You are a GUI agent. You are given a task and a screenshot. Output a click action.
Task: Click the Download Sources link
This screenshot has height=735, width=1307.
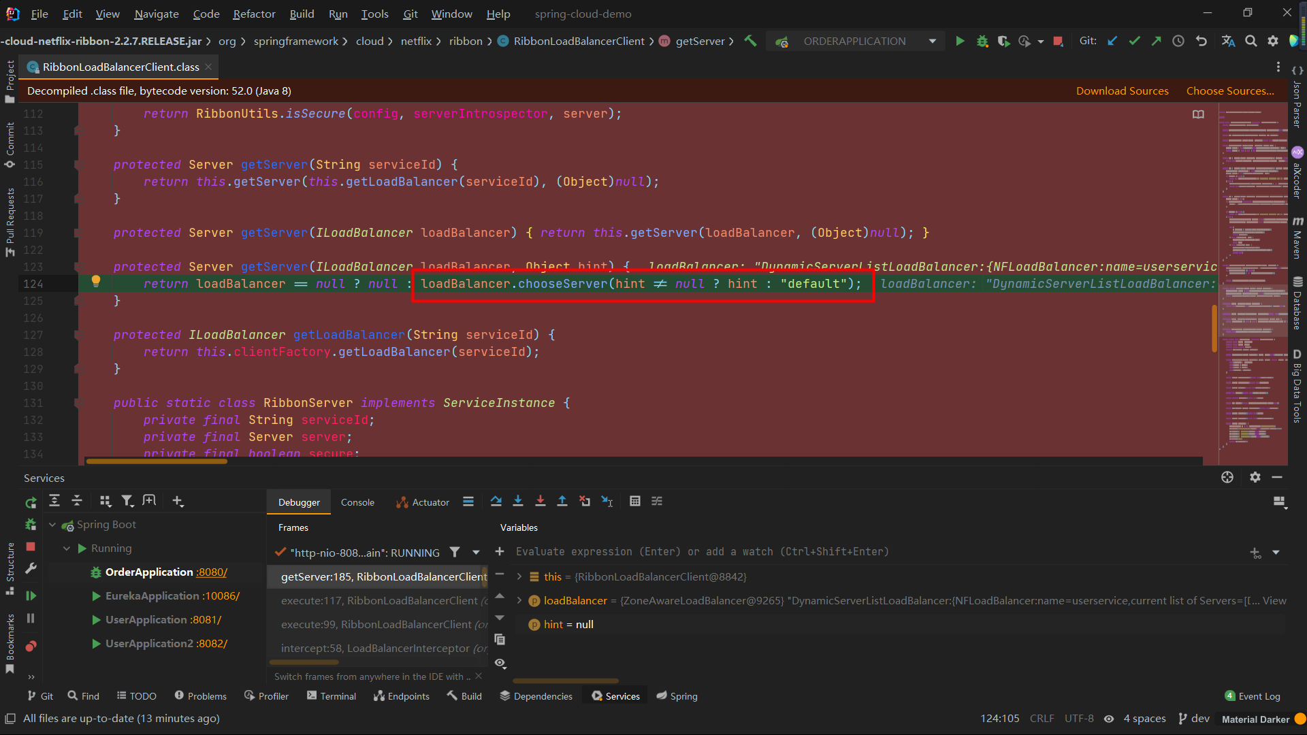coord(1122,91)
